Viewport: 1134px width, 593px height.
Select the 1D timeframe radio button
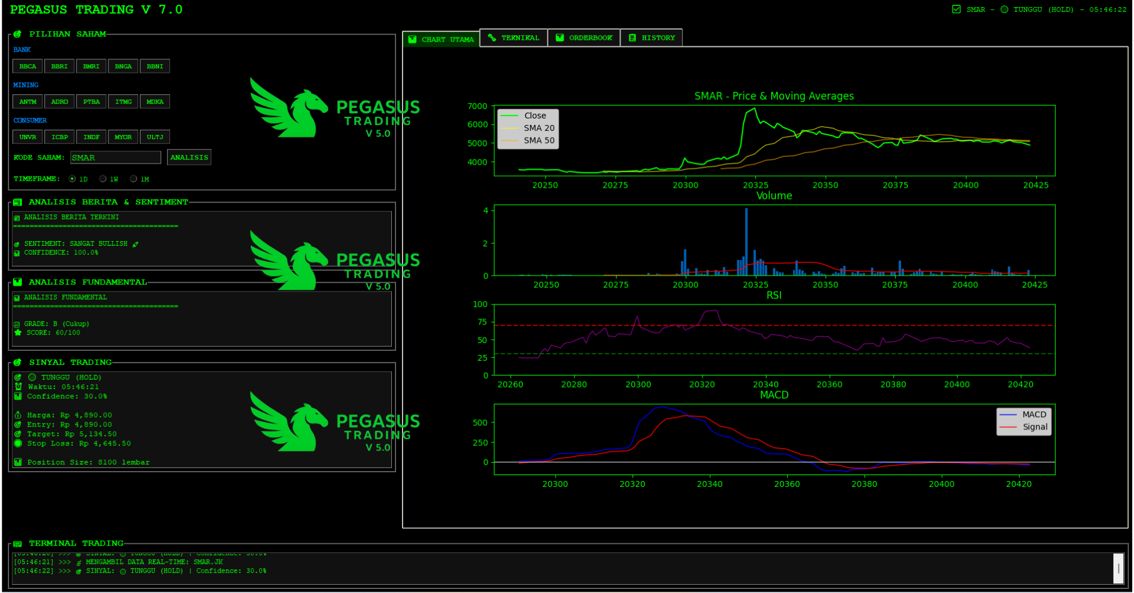pos(72,179)
